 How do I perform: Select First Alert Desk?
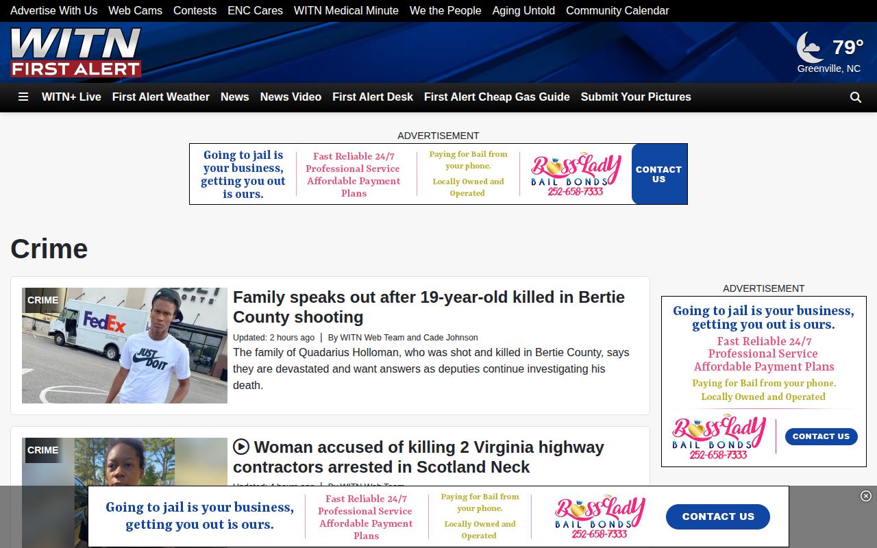(x=373, y=97)
